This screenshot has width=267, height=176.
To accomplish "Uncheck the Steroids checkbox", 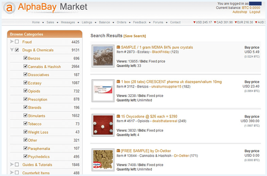I will 25,107.
